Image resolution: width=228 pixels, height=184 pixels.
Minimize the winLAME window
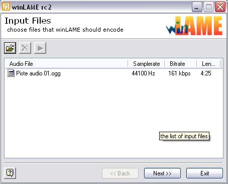click(x=197, y=7)
